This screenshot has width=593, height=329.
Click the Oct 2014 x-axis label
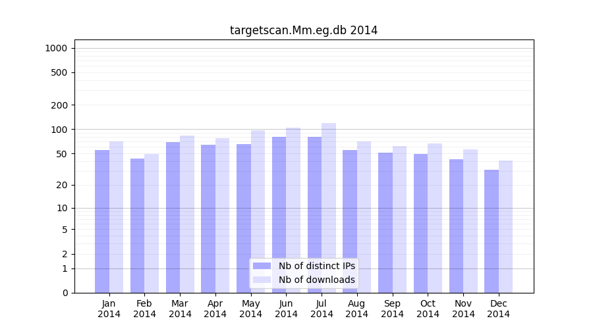428,309
